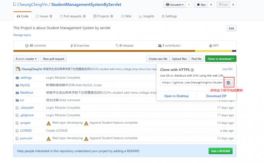The width and height of the screenshot is (264, 163).
Task: Open the CheungChingYin owner link
Action: [32, 5]
